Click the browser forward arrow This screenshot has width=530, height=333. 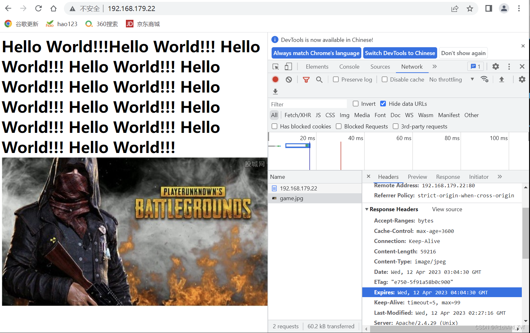23,8
